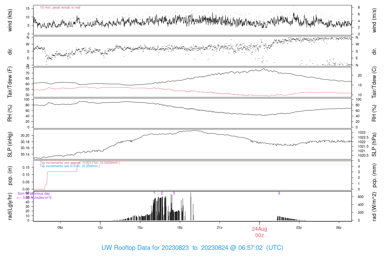The image size is (385, 263).
Task: Click the 'E' direction label on right axis
Action: 357,58
